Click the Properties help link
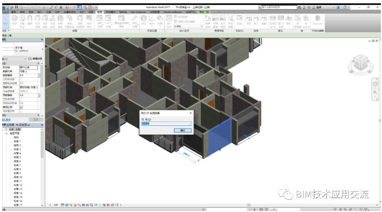The width and height of the screenshot is (382, 212). pos(7,120)
